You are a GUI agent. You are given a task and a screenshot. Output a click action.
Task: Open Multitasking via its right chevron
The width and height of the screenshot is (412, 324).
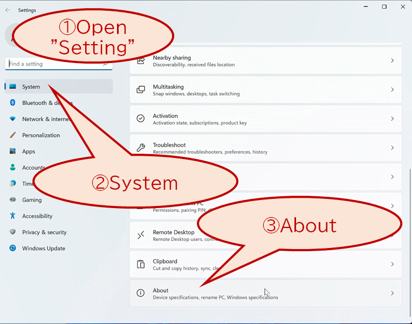392,89
